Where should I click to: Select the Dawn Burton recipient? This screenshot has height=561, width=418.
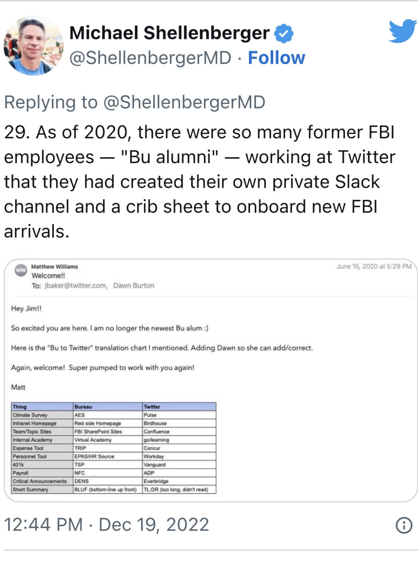[134, 286]
